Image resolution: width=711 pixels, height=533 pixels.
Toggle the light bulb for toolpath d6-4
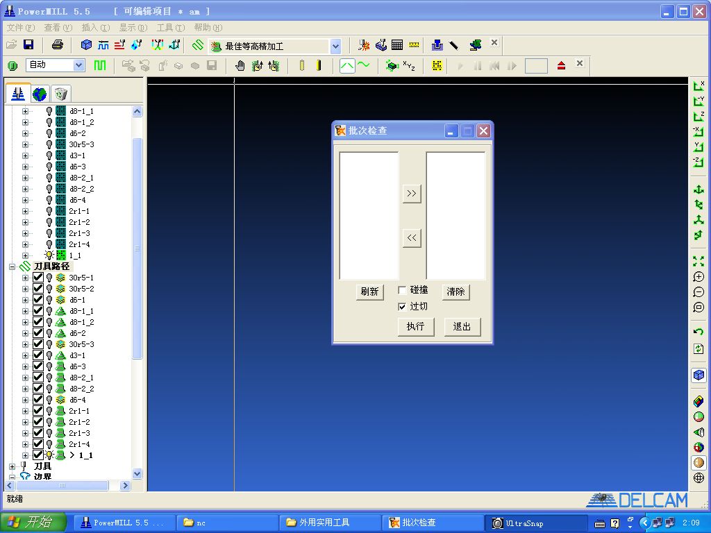(49, 400)
